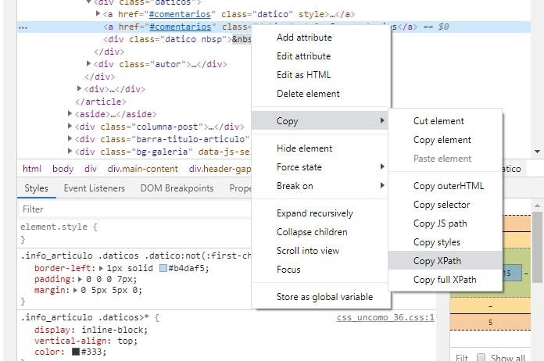The image size is (544, 361).
Task: Expand the aside element node
Action: (71, 114)
